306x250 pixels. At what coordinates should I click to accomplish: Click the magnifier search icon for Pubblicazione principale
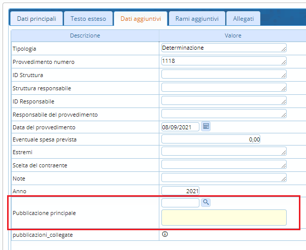(206, 202)
